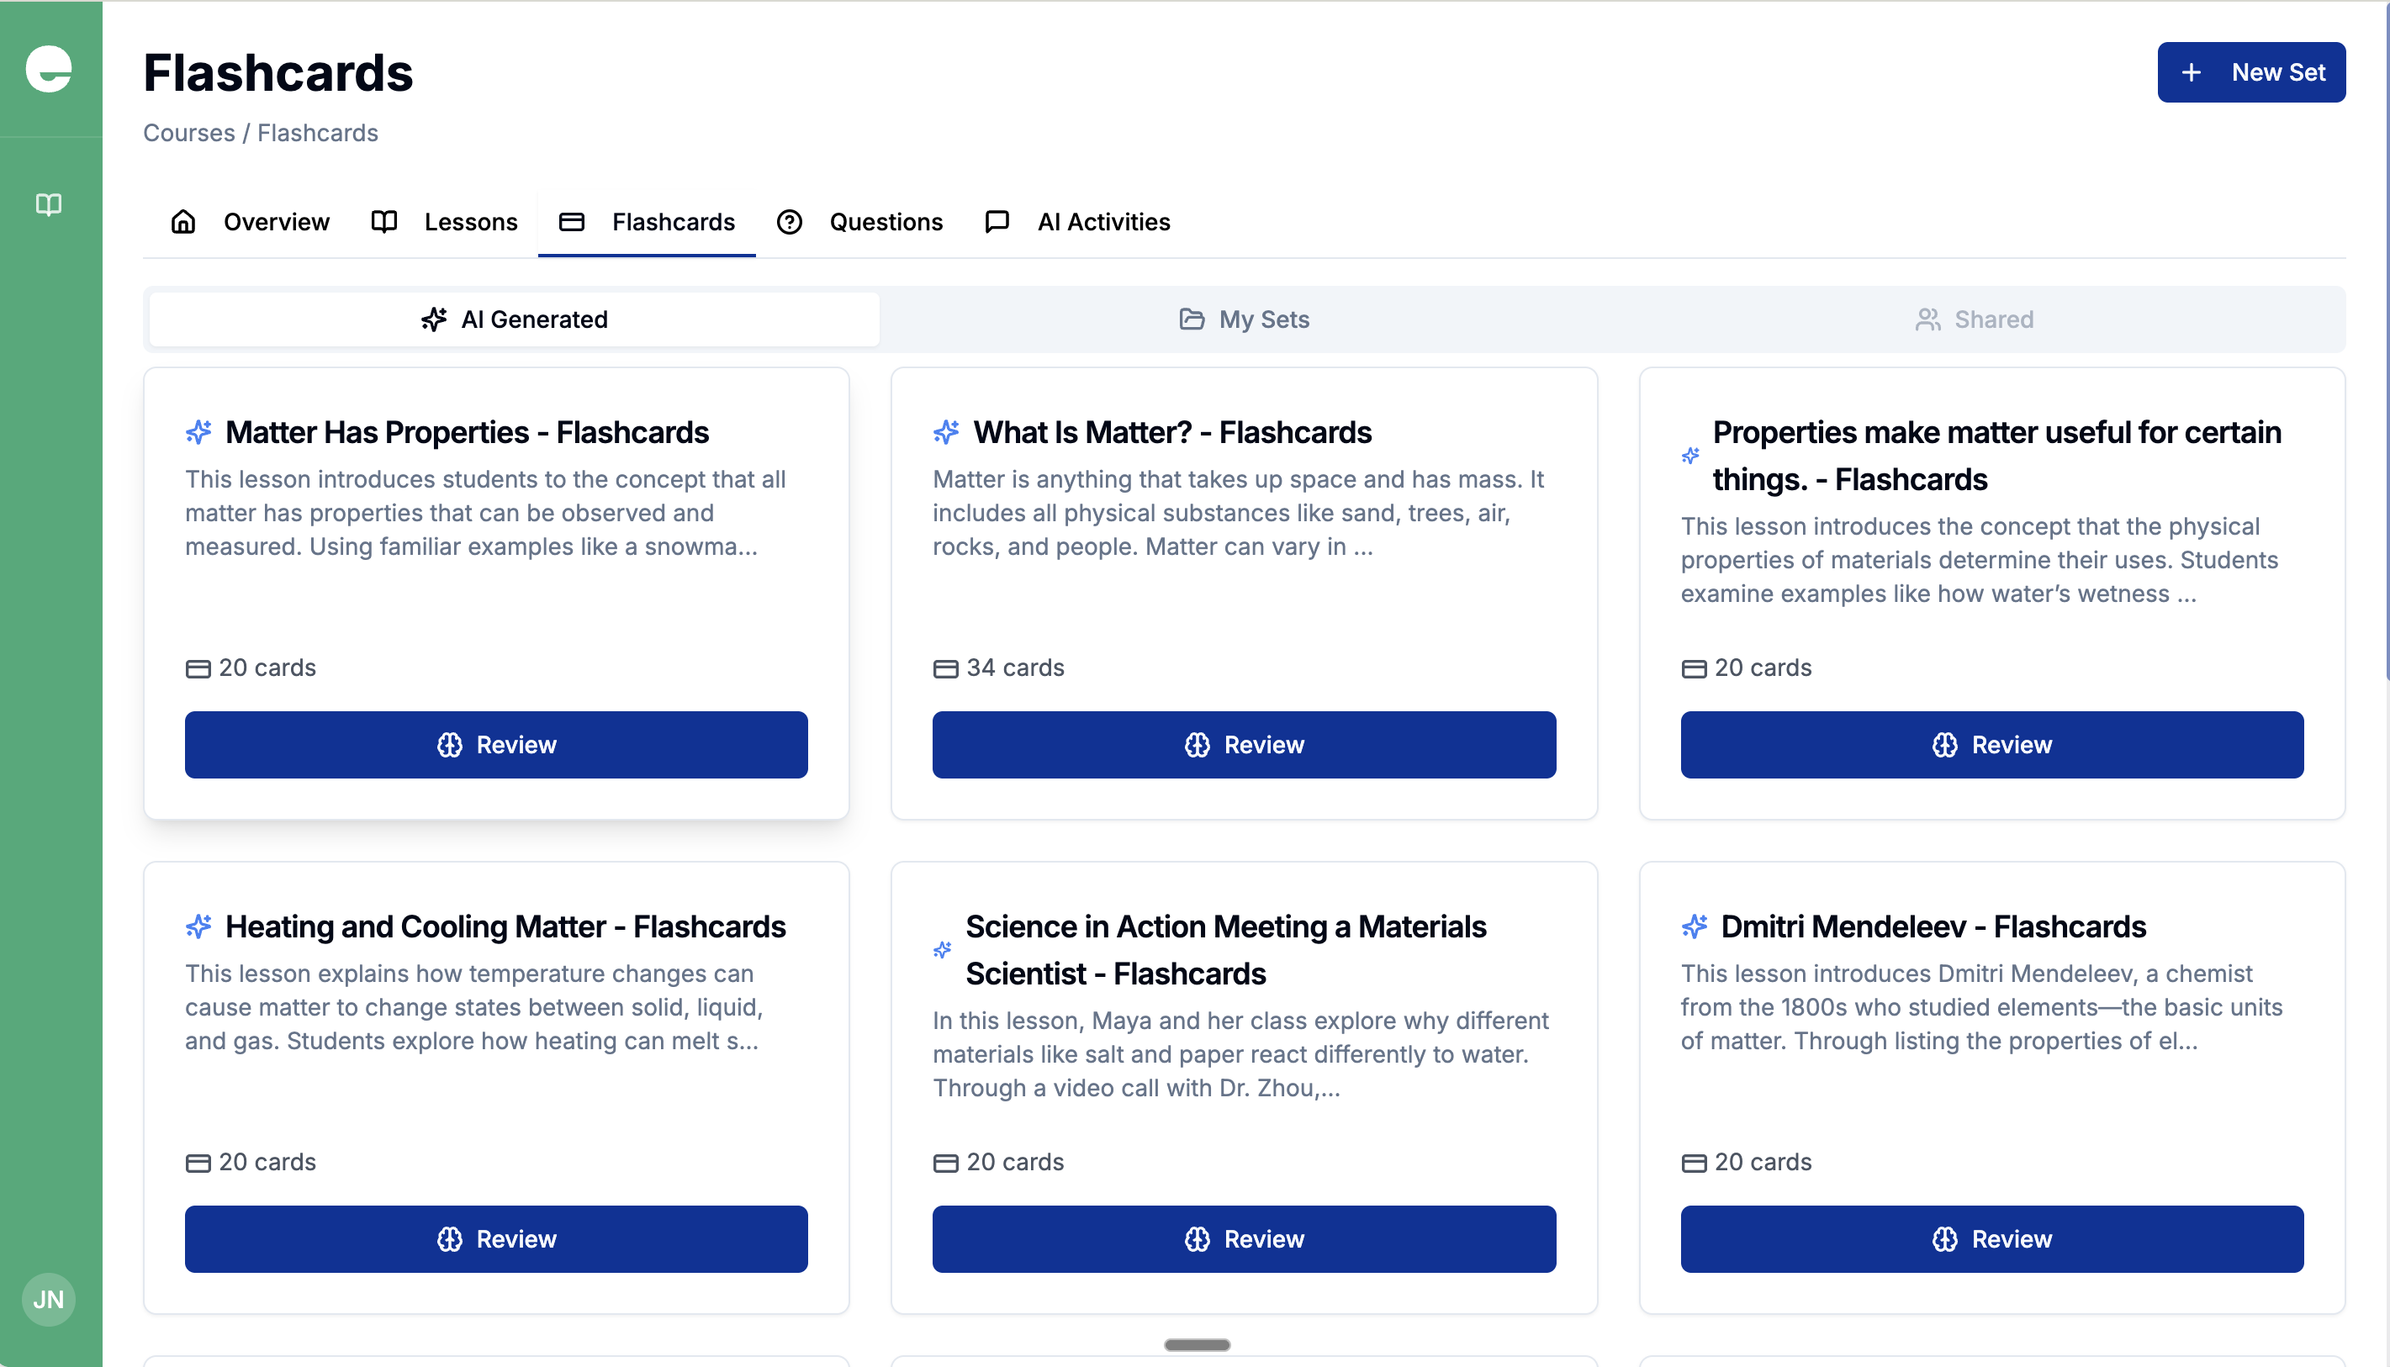2390x1367 pixels.
Task: Select the AI Generated sets tab
Action: [515, 319]
